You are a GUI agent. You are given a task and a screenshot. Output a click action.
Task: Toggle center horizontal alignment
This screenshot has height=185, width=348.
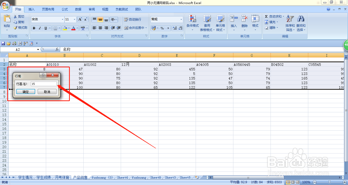coord(100,28)
